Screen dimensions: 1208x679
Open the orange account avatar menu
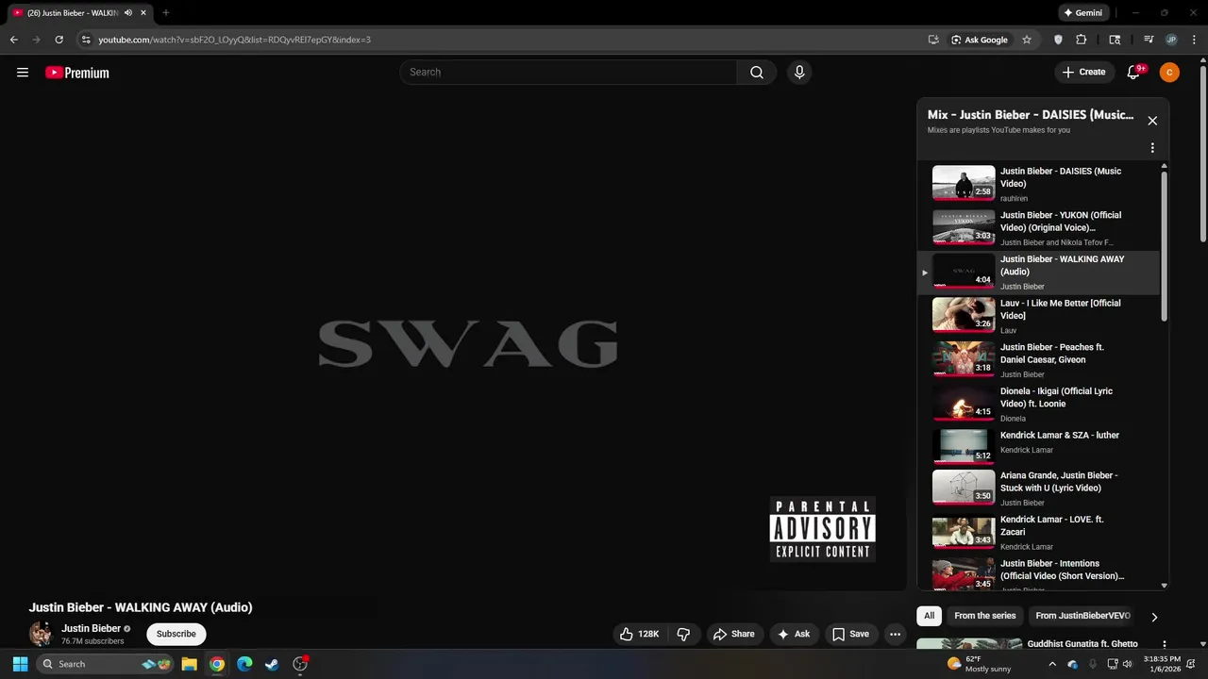point(1169,73)
